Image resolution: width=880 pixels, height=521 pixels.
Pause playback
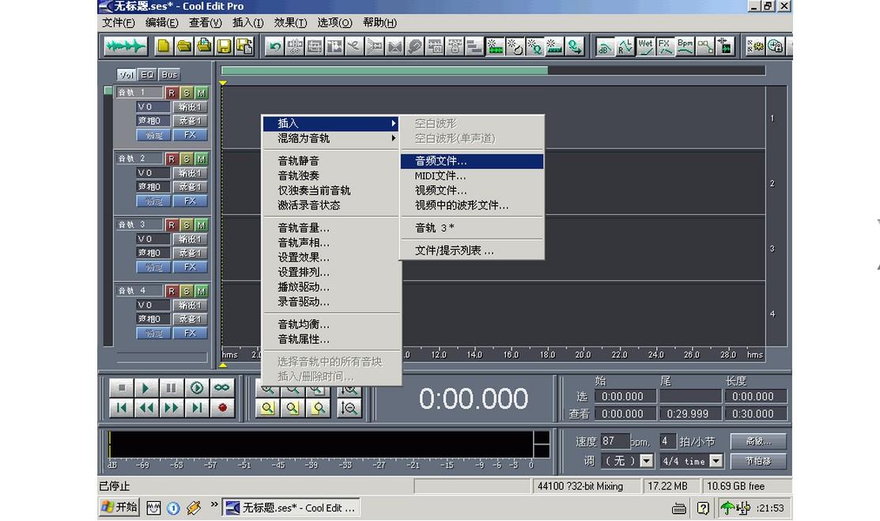point(171,387)
